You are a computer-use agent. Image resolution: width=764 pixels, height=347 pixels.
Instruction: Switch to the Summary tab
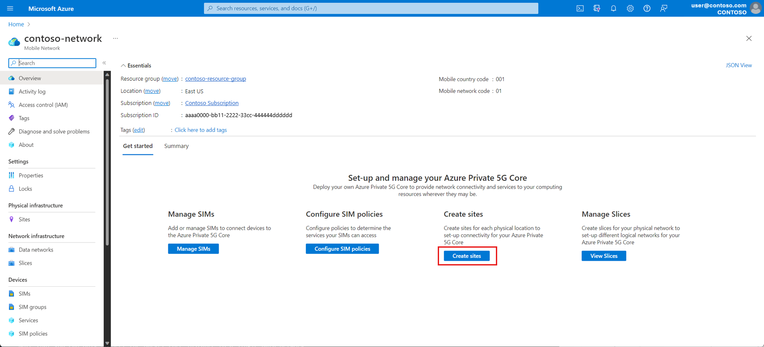click(176, 146)
